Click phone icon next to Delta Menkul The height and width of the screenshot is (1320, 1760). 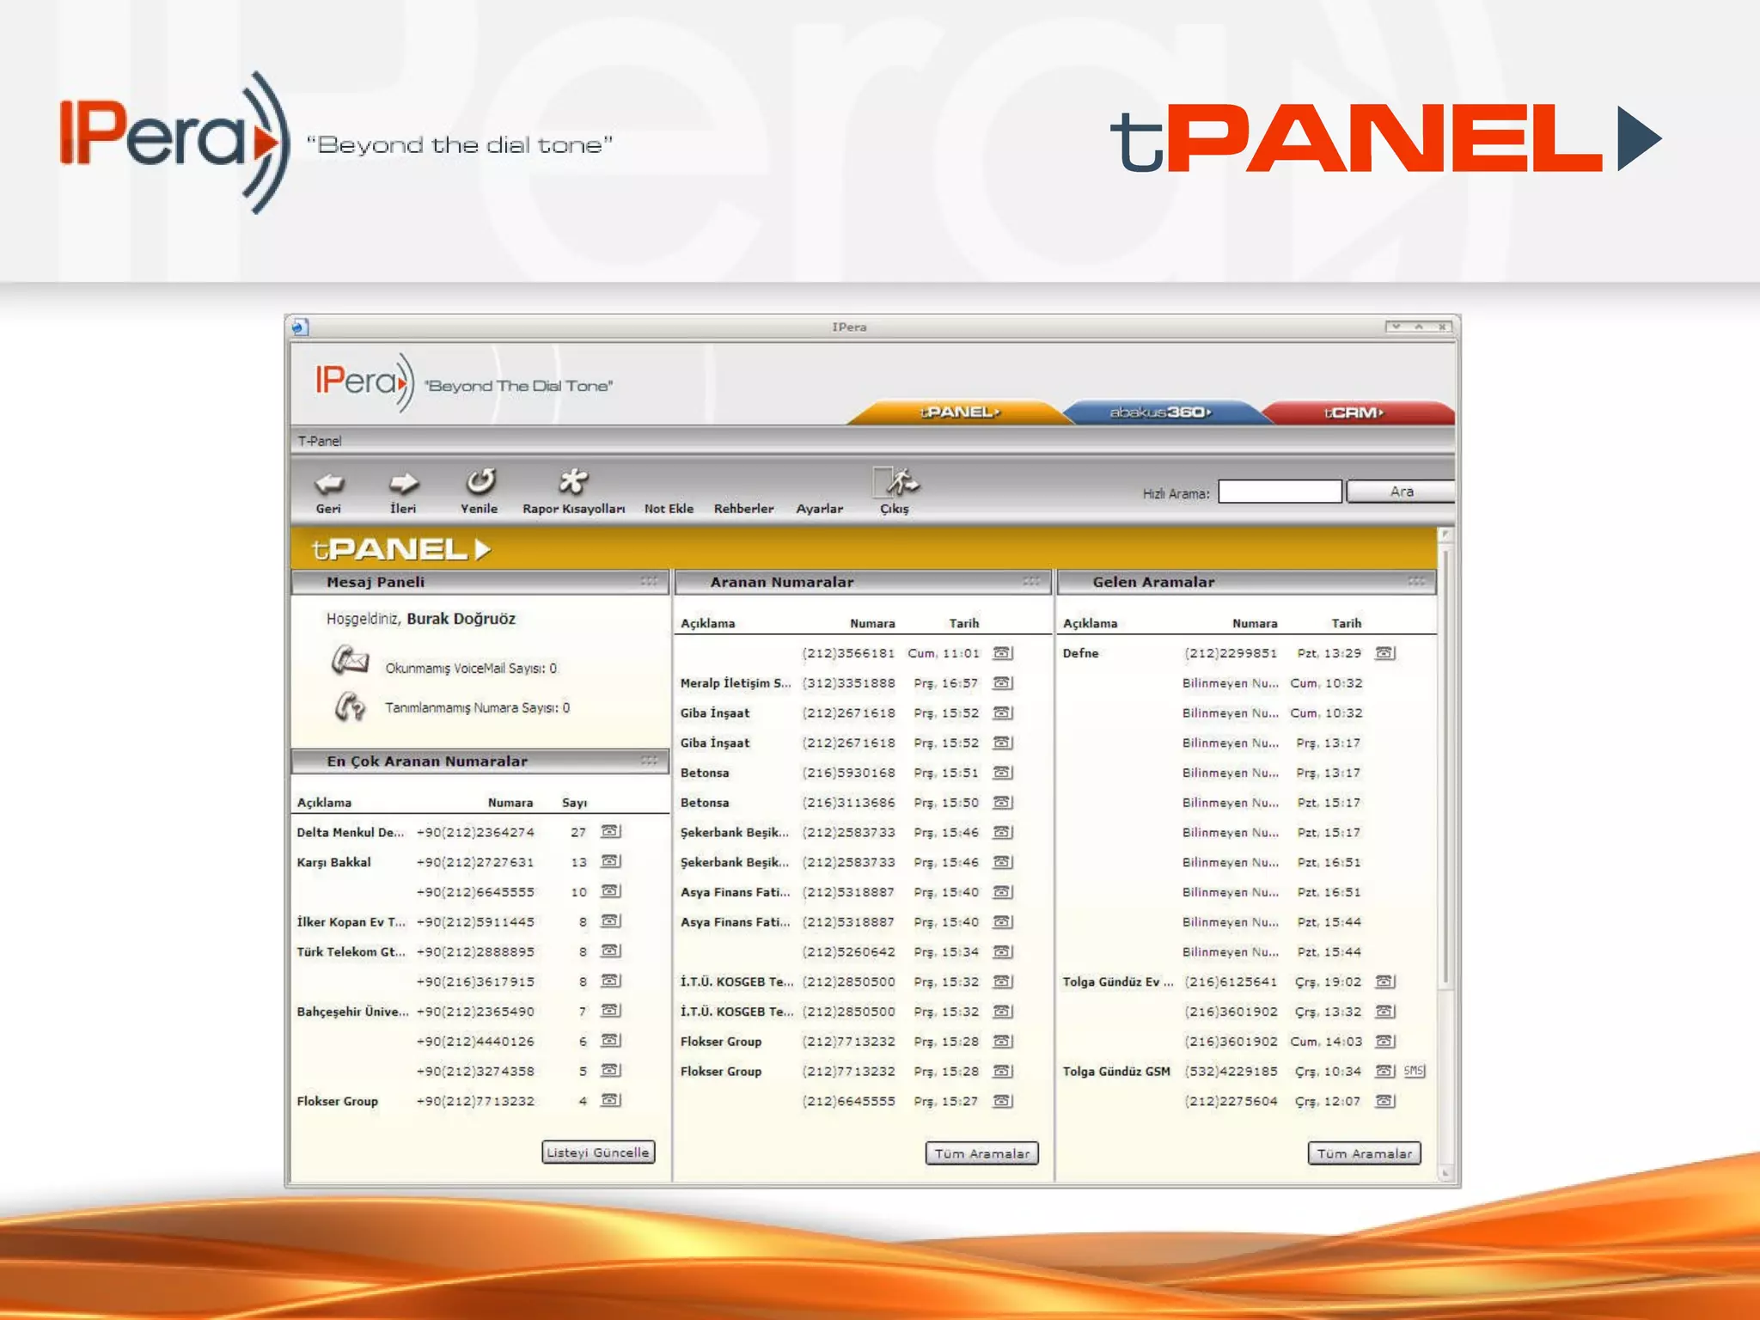[610, 831]
